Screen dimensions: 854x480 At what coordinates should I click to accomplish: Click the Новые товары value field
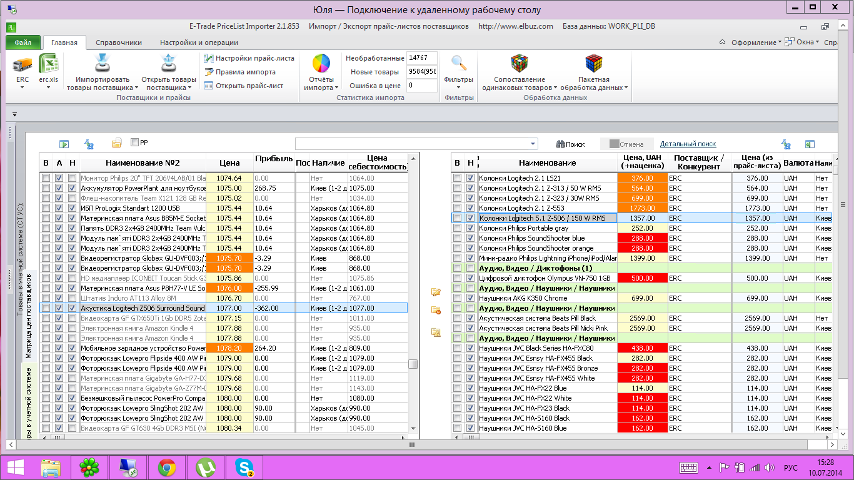421,72
